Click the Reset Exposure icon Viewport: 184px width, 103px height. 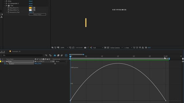point(146,47)
